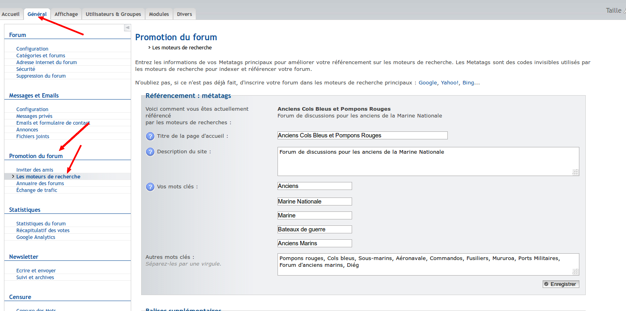The width and height of the screenshot is (626, 311).
Task: Follow the Yahoo! link
Action: tap(450, 83)
